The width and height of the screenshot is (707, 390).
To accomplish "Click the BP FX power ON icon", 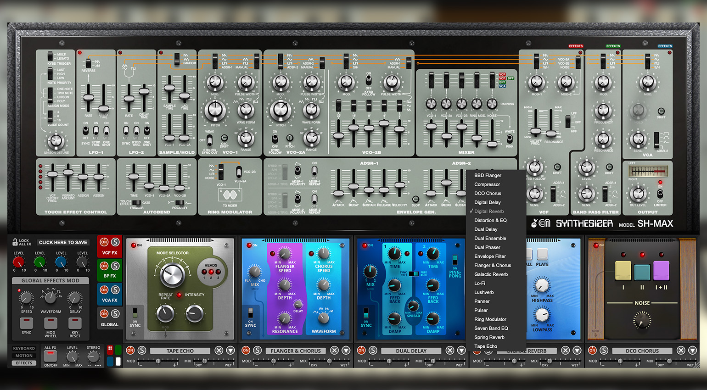I will click(104, 266).
